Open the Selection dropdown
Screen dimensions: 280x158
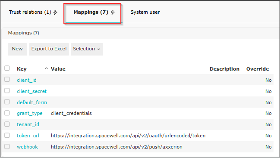(87, 49)
